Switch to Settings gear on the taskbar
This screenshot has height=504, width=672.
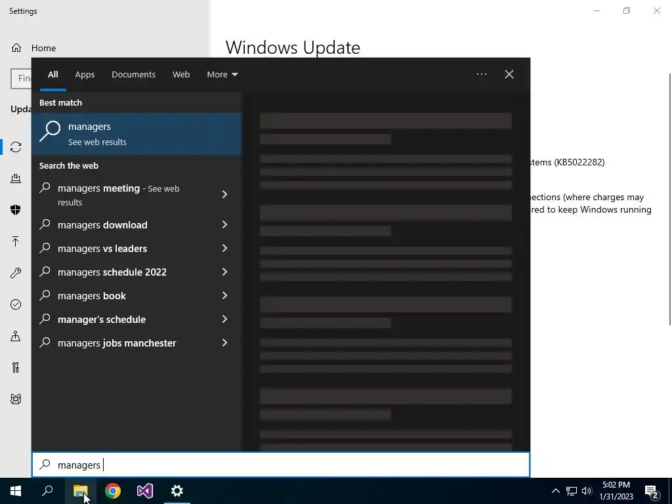point(177,491)
